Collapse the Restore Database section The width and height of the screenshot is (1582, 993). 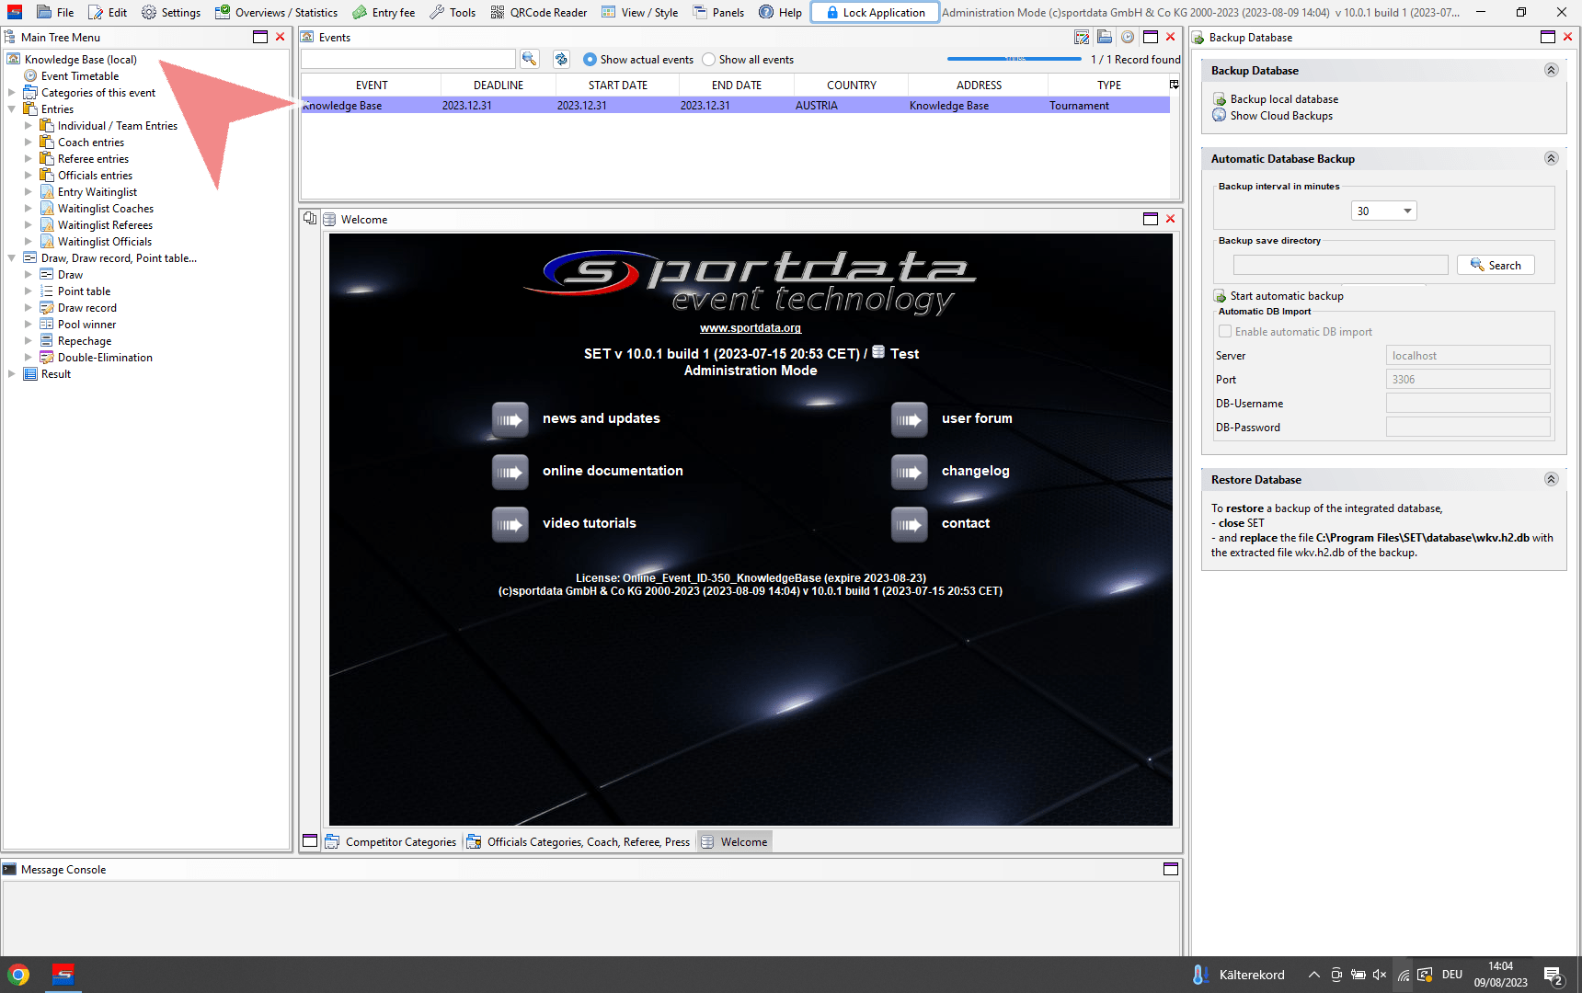pos(1551,480)
